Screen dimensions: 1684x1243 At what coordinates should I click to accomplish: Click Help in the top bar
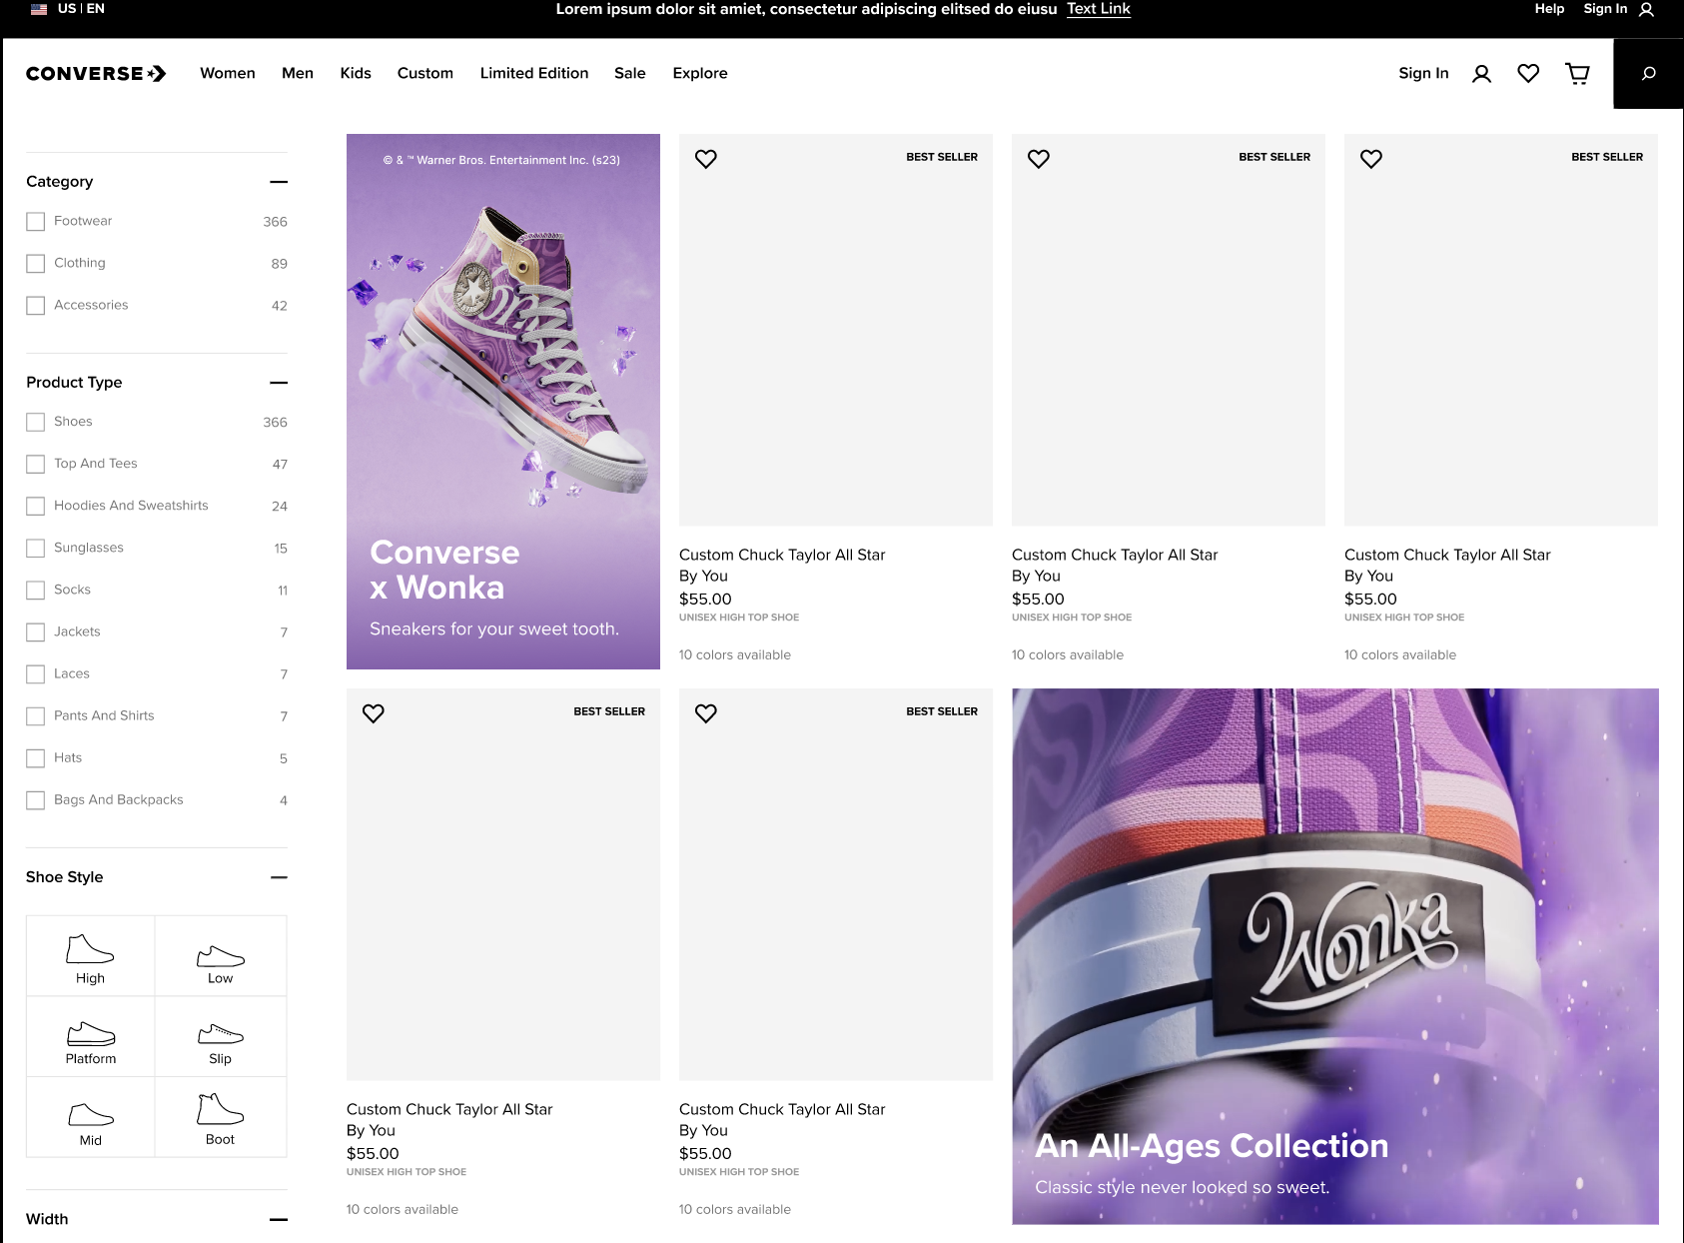1549,9
